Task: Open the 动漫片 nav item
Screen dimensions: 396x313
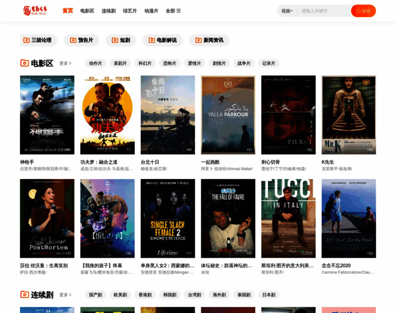Action: (151, 11)
